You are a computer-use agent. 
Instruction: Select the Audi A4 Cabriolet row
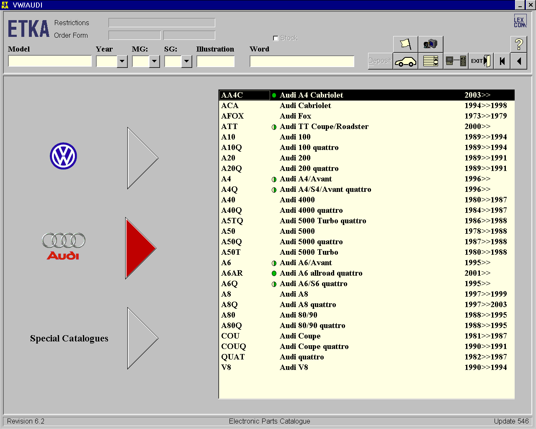[366, 95]
